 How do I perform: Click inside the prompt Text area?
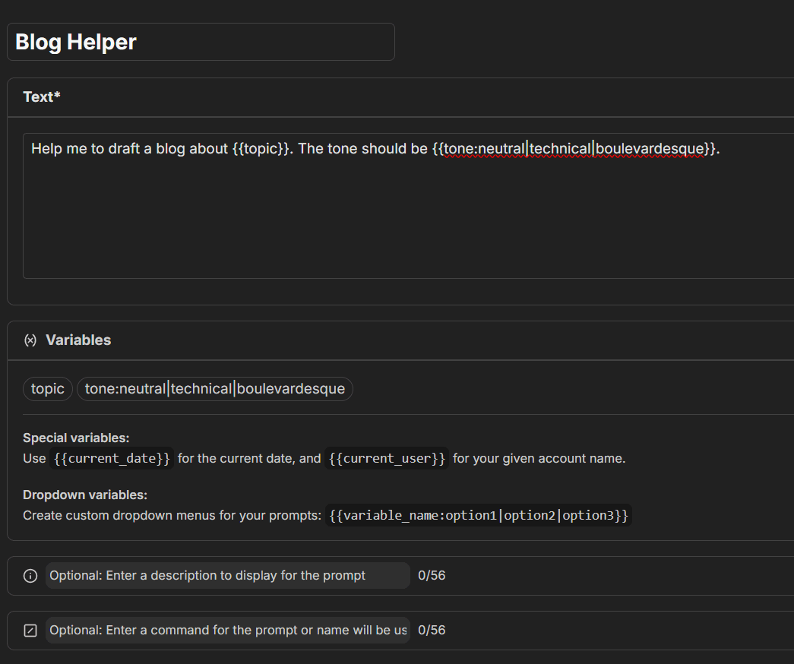coord(407,220)
